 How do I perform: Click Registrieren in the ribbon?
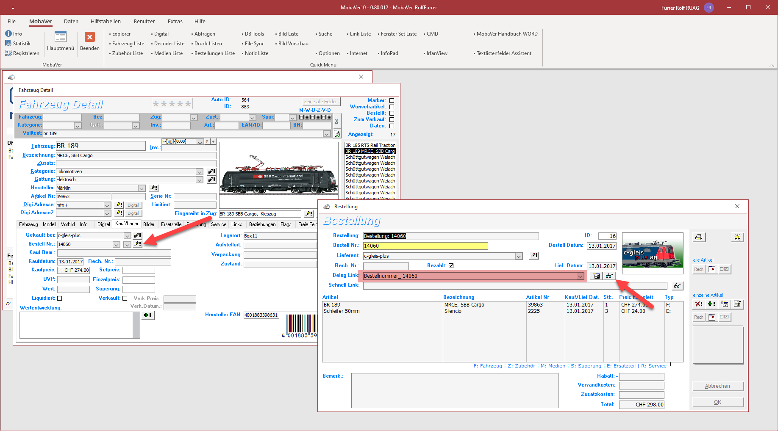point(22,53)
